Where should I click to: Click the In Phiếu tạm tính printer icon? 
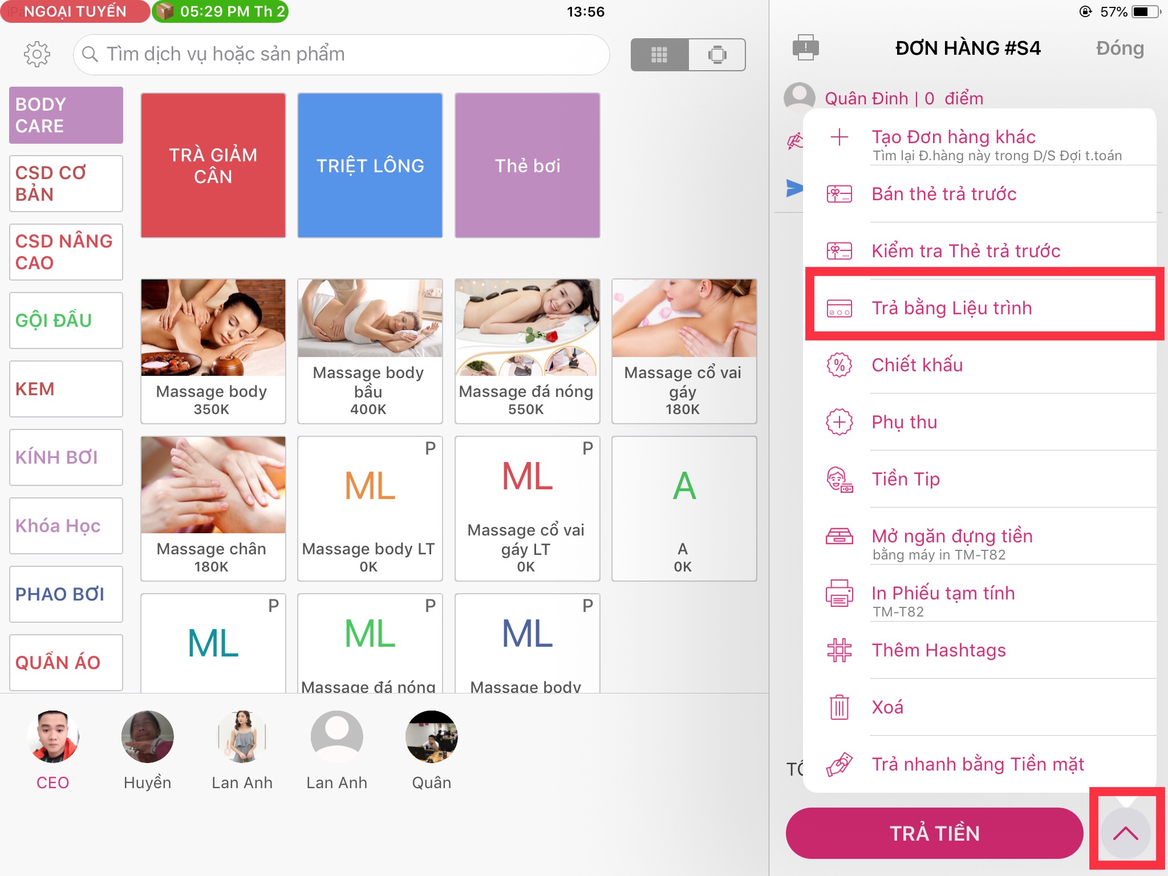pos(839,593)
